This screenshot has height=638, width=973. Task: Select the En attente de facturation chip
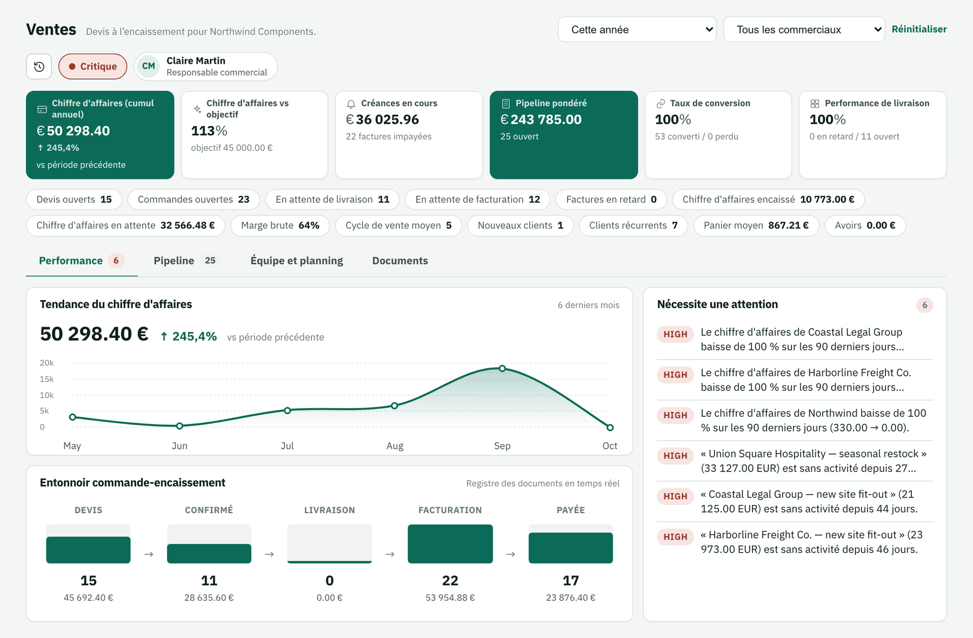pyautogui.click(x=478, y=200)
